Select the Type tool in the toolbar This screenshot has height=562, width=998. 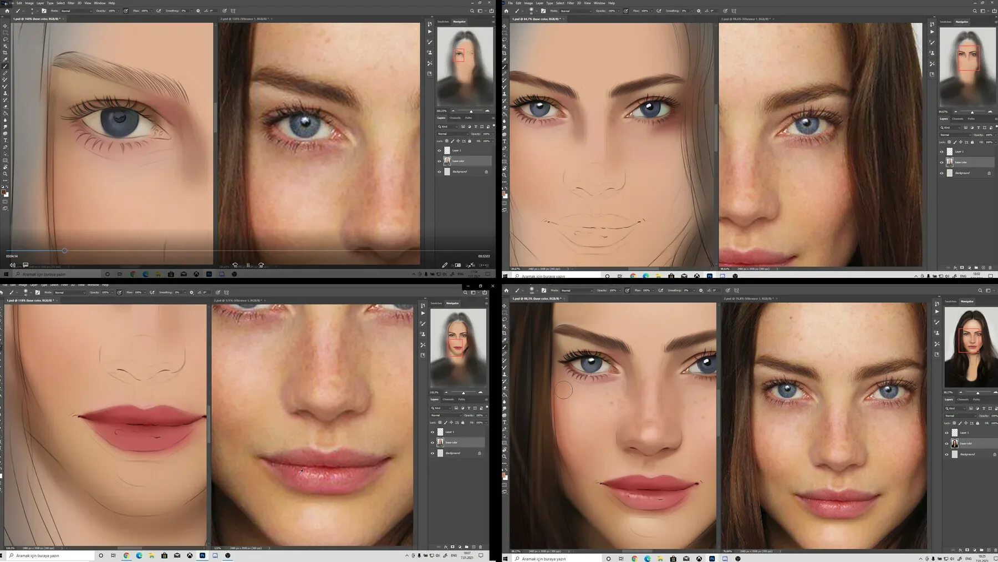pyautogui.click(x=5, y=139)
